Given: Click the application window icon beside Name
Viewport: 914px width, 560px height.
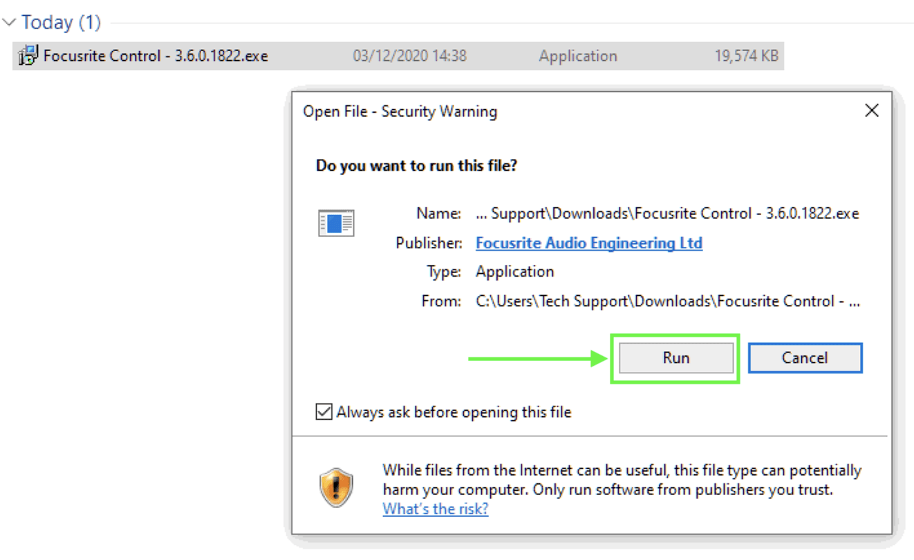Looking at the screenshot, I should click(336, 223).
